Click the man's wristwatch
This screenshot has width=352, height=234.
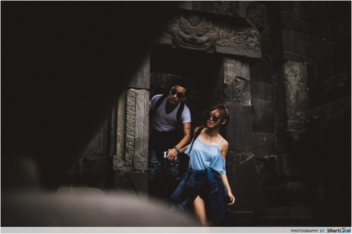[x=177, y=149]
